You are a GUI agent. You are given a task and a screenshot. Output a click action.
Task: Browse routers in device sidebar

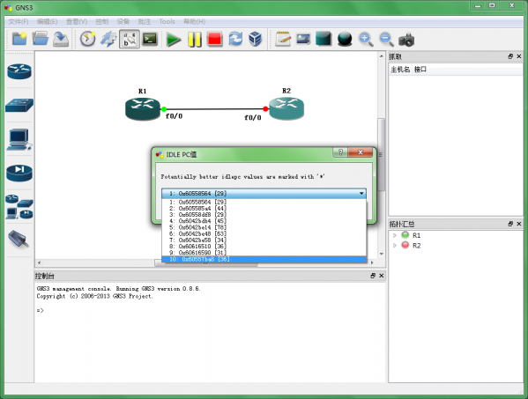(19, 71)
